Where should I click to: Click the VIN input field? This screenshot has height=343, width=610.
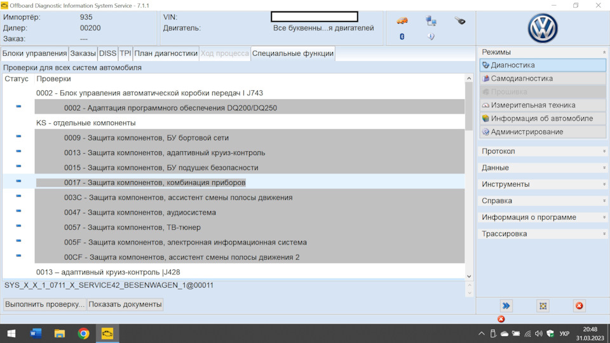pyautogui.click(x=315, y=17)
